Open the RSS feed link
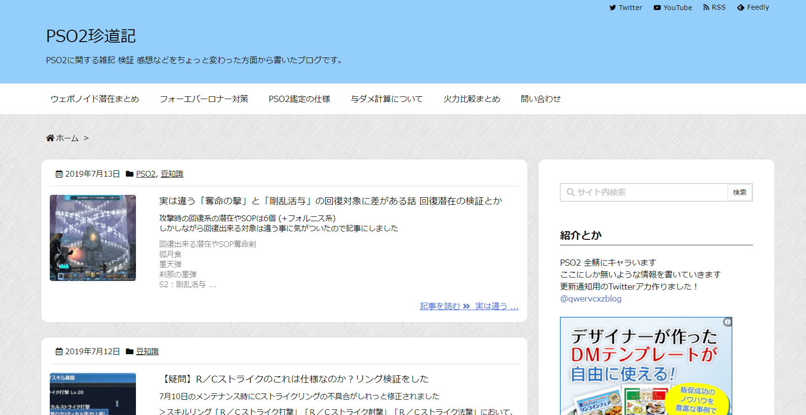 pos(714,7)
